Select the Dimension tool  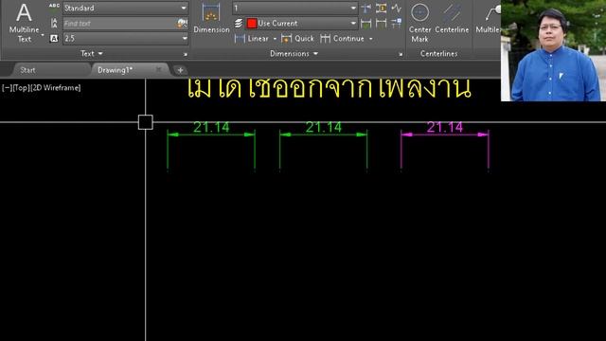211,18
